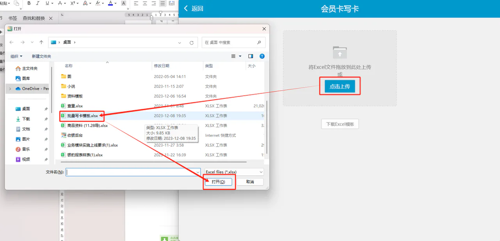Apply strikethrough in the word processor toolbar
Image resolution: width=500 pixels, height=241 pixels.
(60, 3)
